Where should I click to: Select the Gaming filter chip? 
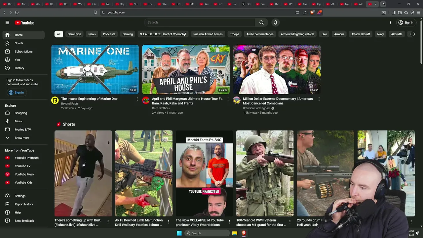(128, 34)
